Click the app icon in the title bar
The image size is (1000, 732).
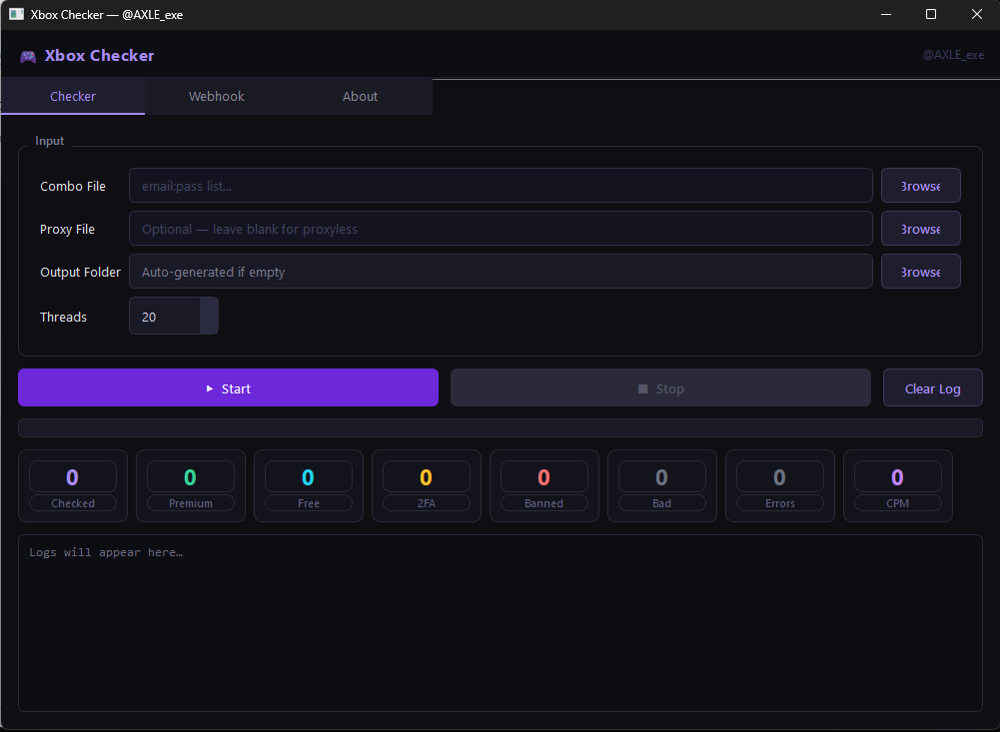point(16,14)
